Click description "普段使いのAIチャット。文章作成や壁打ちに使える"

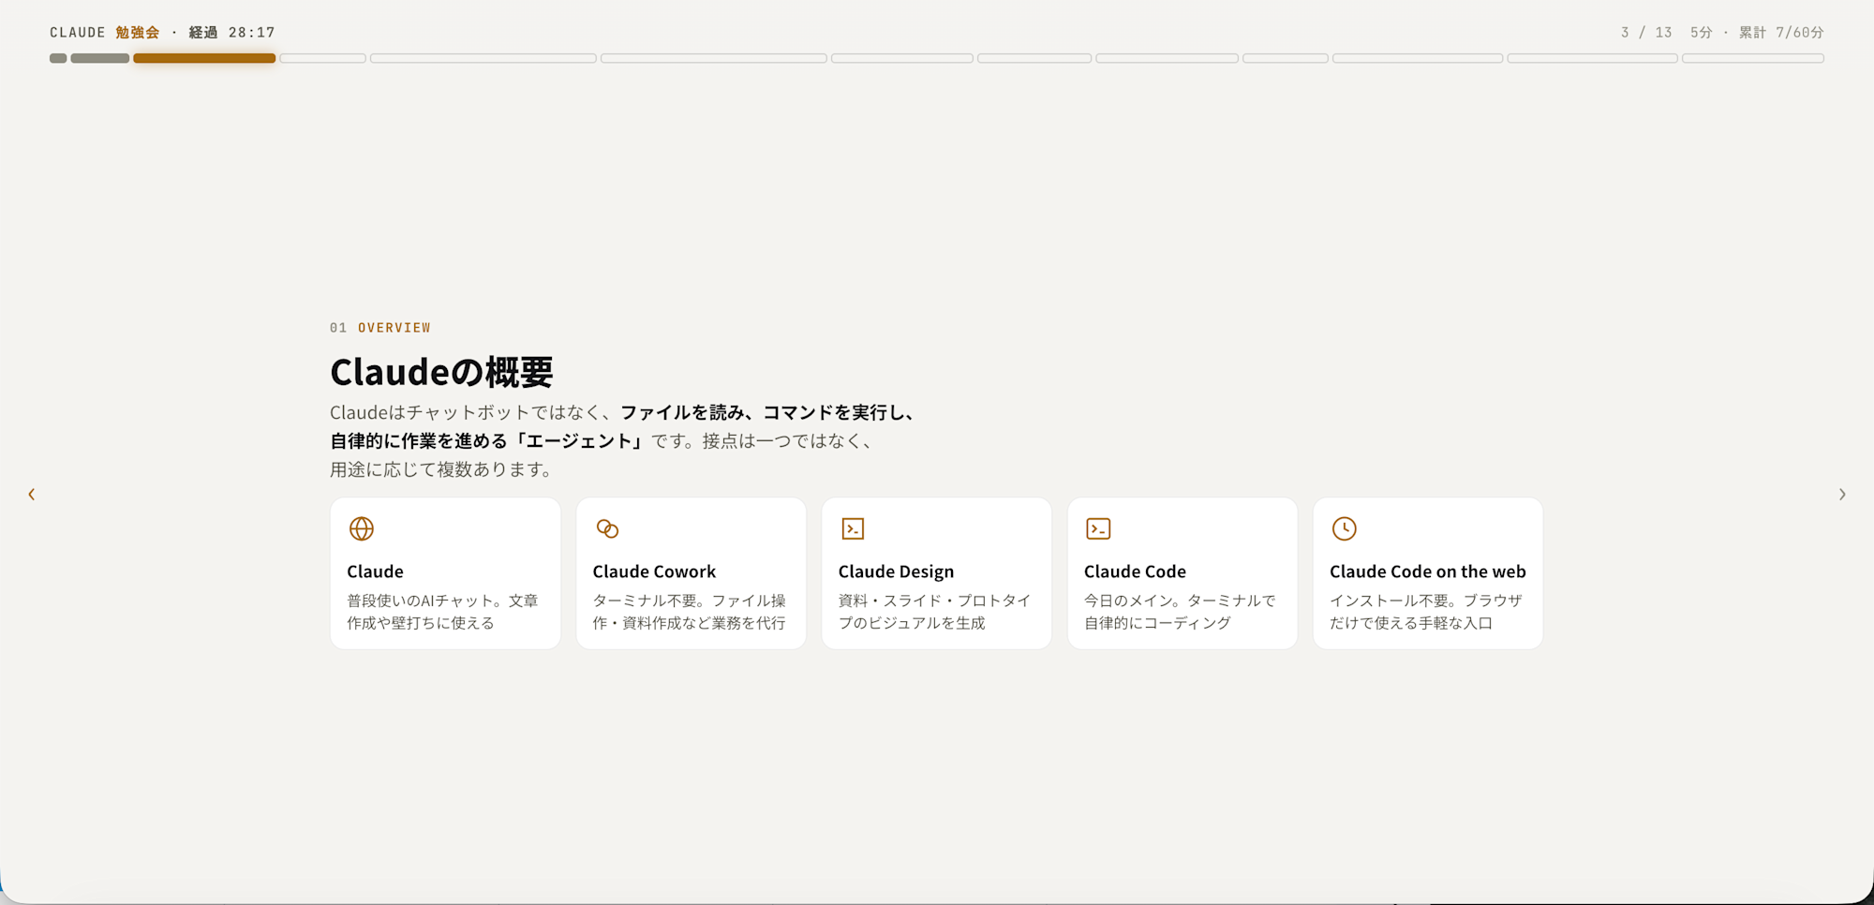tap(442, 612)
